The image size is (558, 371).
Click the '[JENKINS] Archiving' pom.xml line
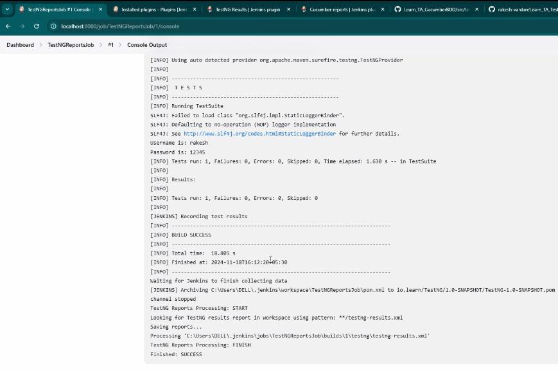tap(353, 290)
